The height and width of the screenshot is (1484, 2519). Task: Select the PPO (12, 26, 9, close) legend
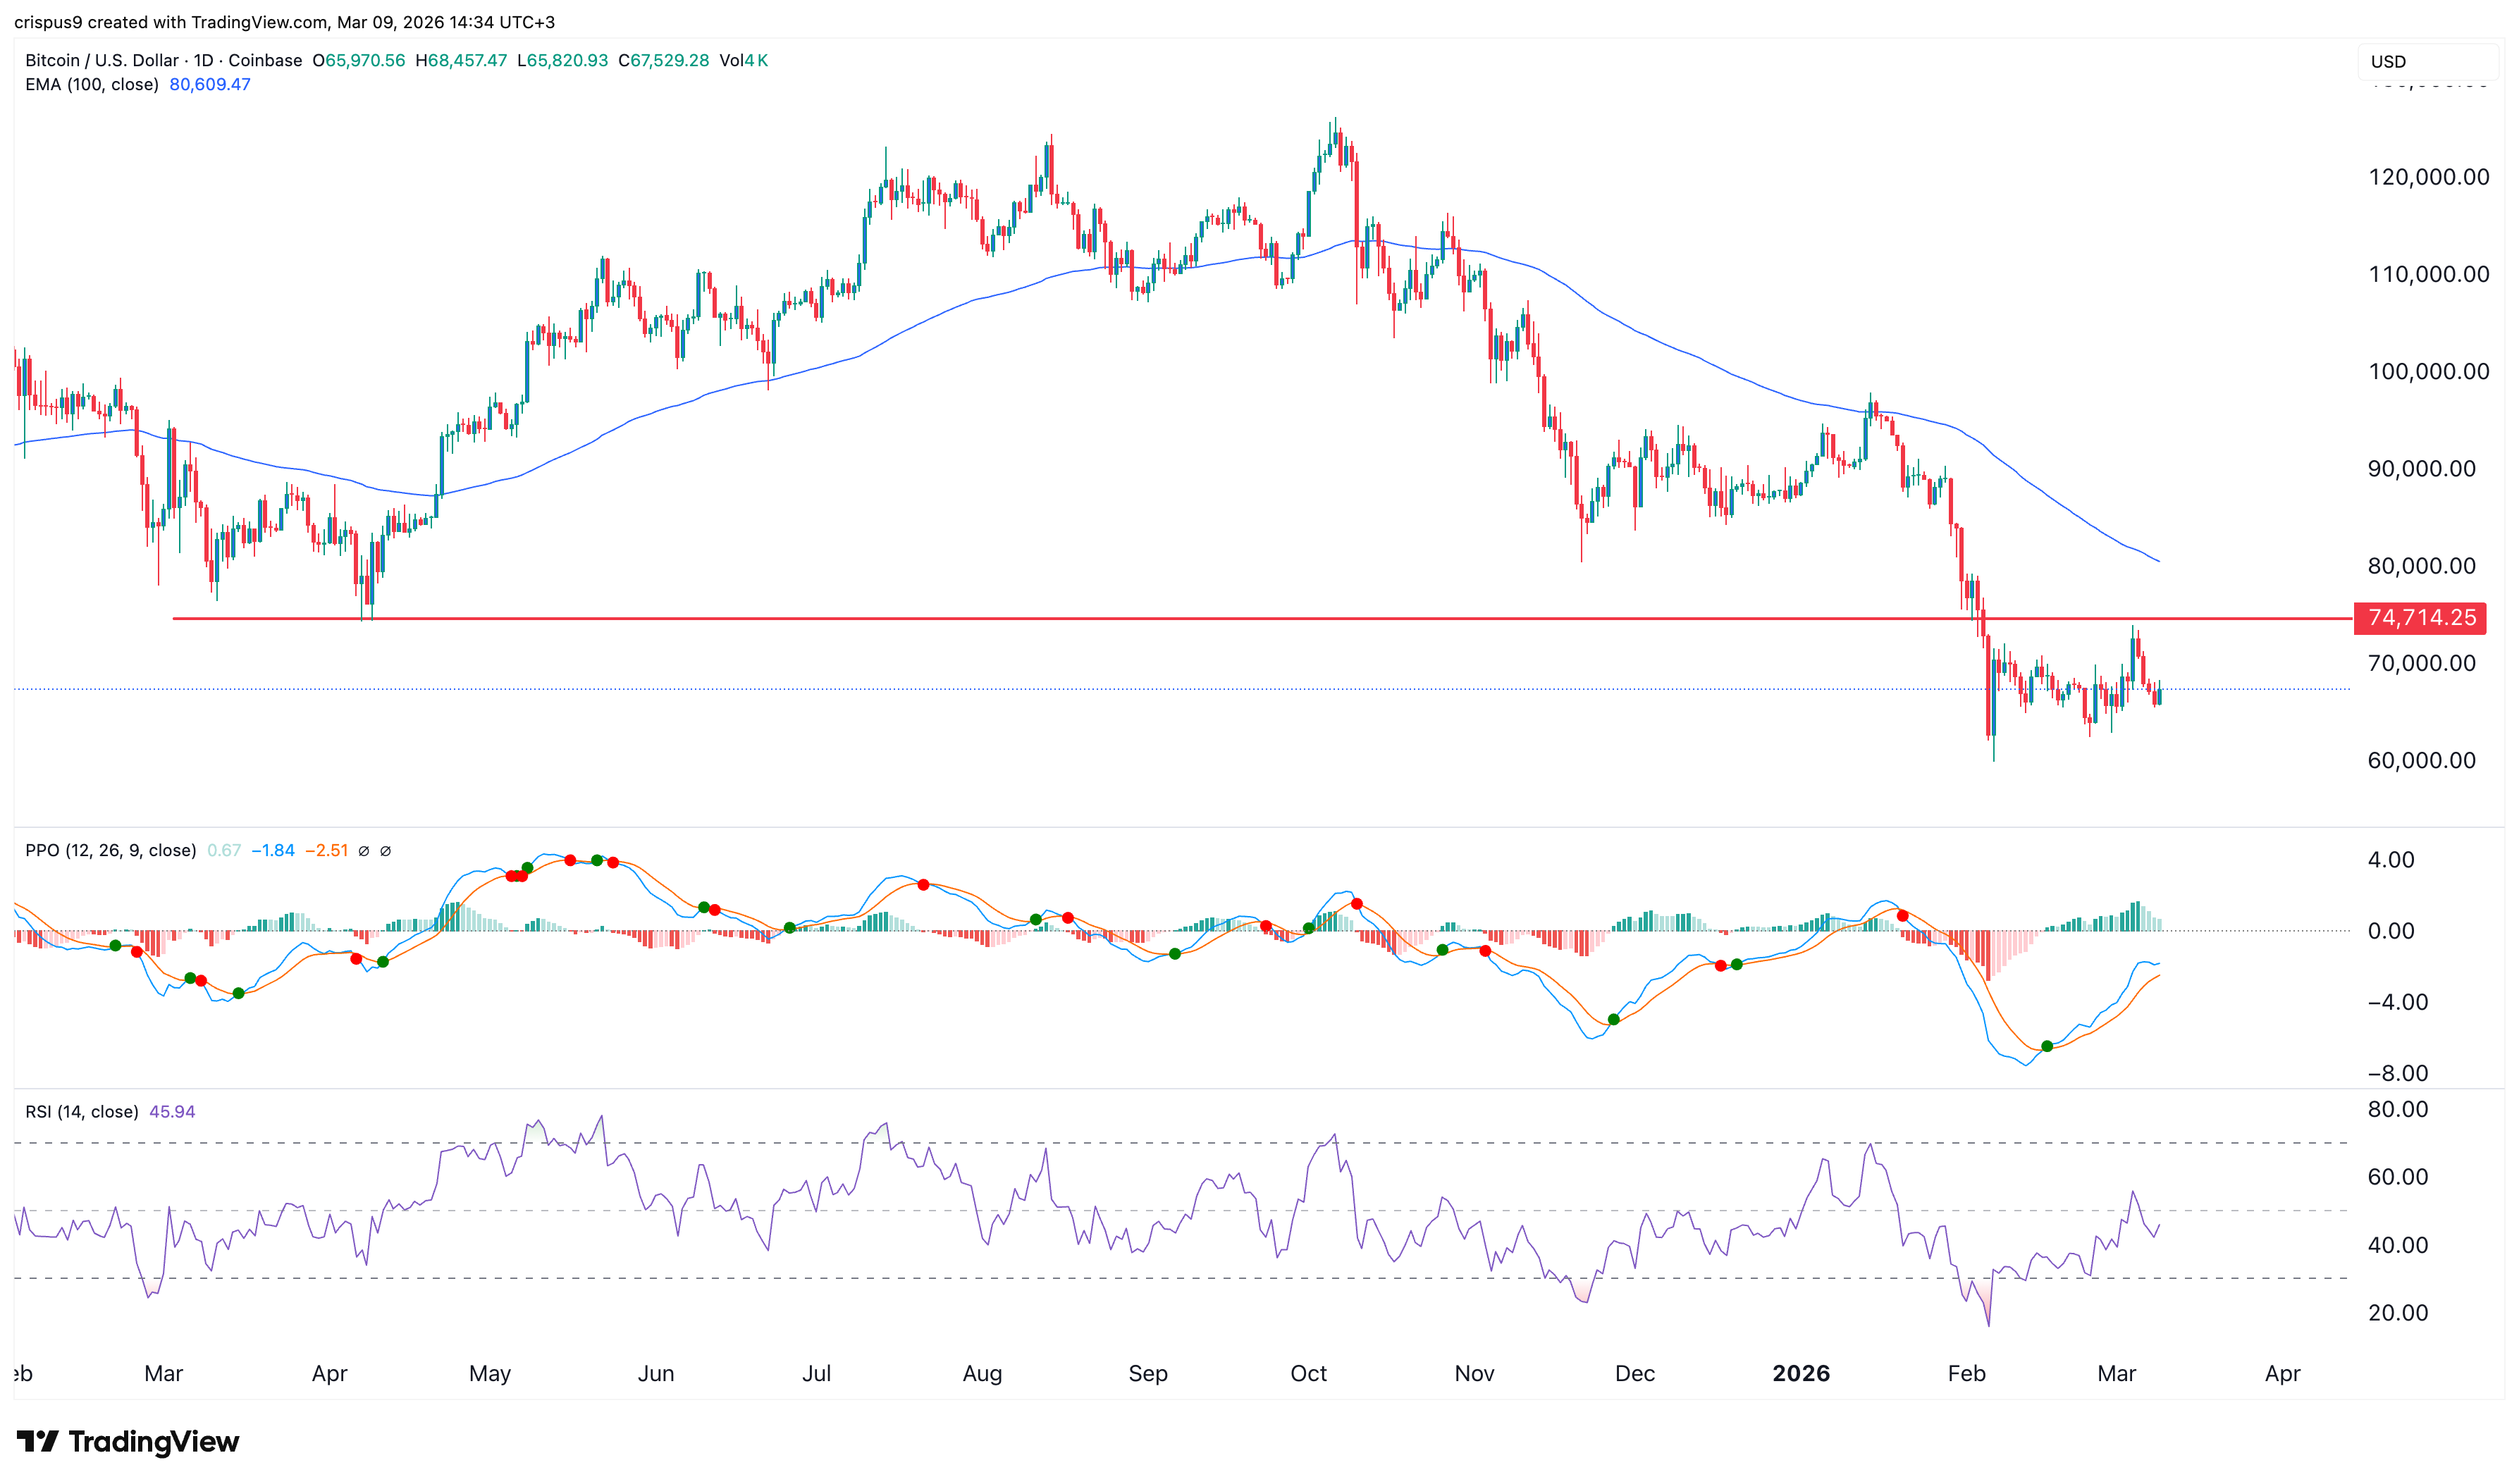pos(110,851)
